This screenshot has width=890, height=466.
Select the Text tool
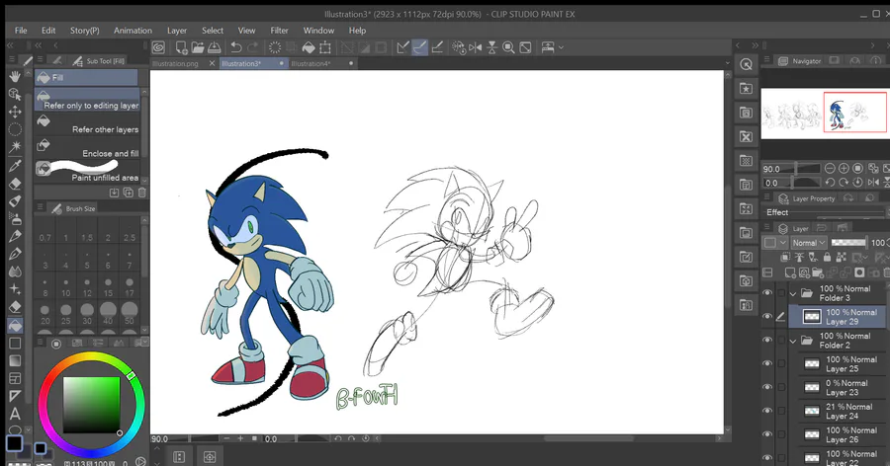[15, 414]
